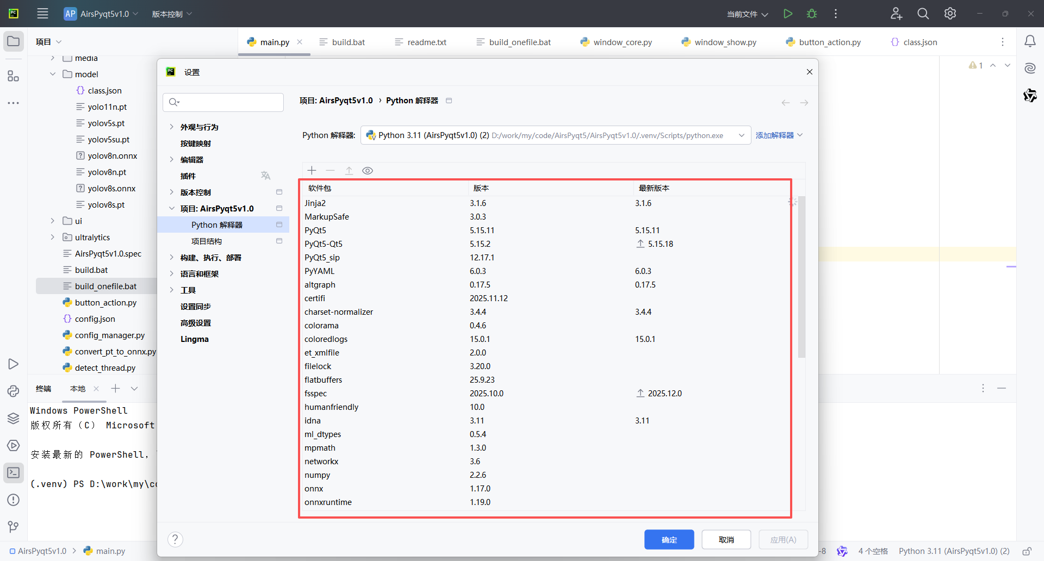Click the packages list scrollbar
Viewport: 1044px width, 561px height.
click(x=801, y=277)
